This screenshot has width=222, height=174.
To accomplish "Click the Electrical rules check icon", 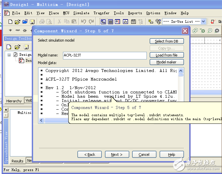I will [x=213, y=21].
